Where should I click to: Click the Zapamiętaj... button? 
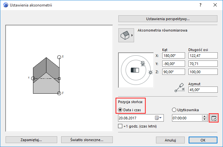point(31,140)
